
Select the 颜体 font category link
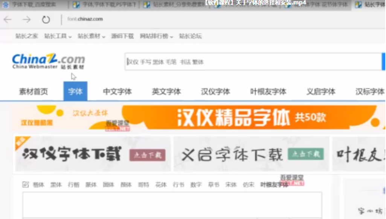(126, 184)
